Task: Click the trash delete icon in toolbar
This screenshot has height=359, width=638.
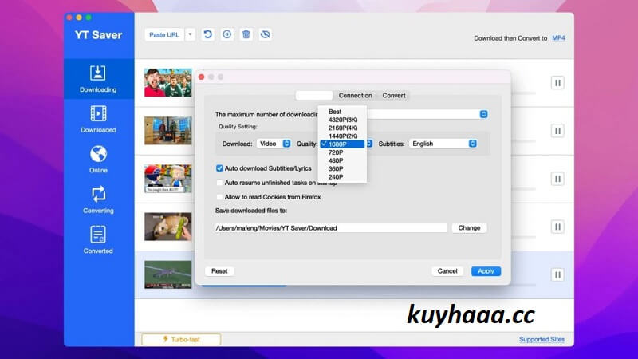Action: pyautogui.click(x=246, y=34)
